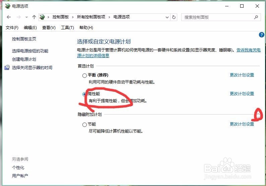Select the 平衡 (推荐) power plan
266x186 pixels.
pos(84,75)
